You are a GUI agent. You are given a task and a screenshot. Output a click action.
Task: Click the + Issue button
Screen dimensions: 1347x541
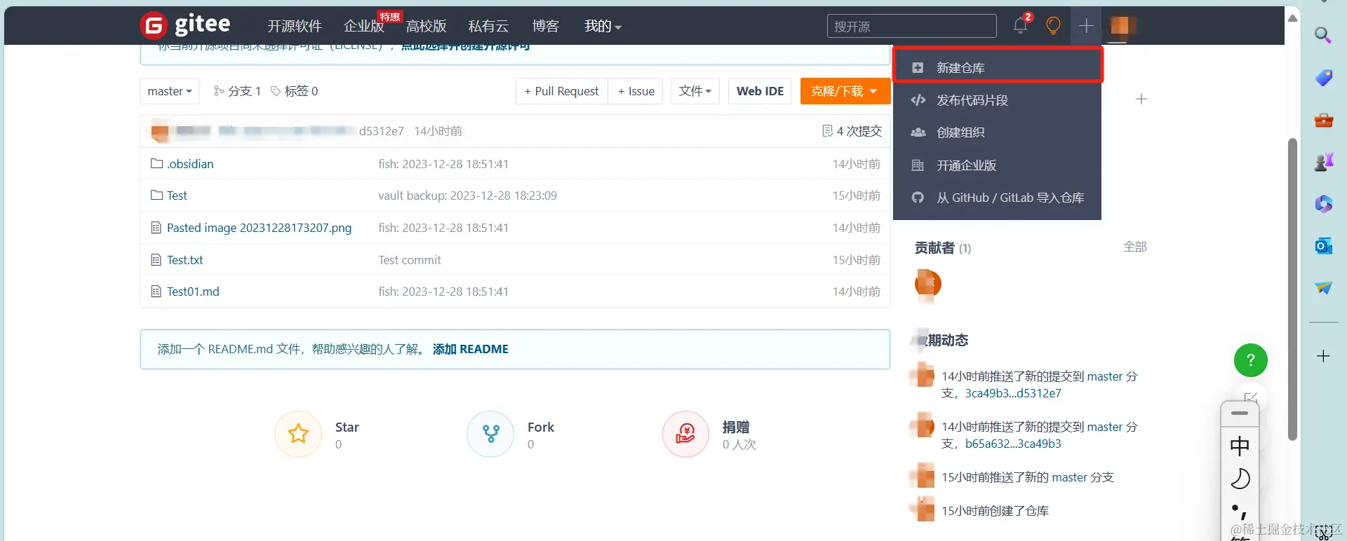click(636, 91)
